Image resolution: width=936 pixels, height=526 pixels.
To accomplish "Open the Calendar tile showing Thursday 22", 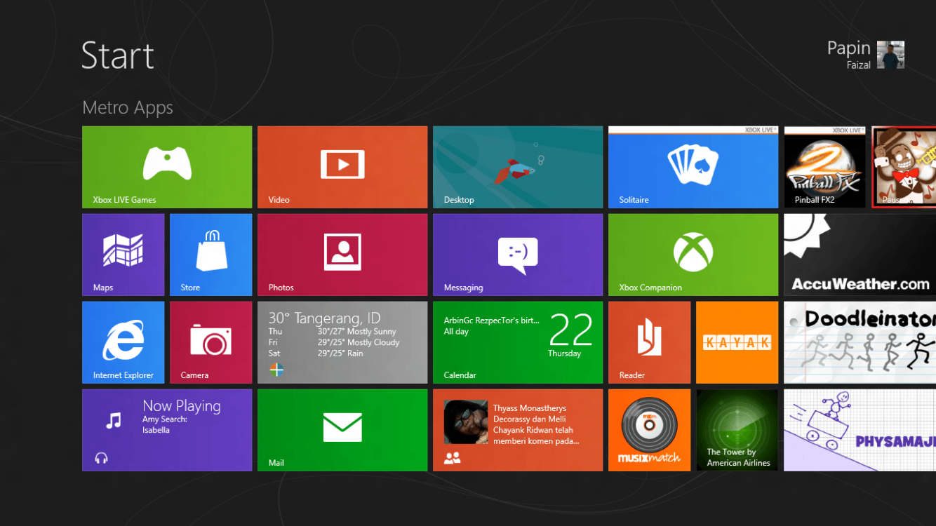I will [518, 342].
